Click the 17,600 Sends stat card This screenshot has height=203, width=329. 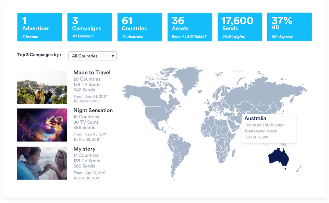click(240, 27)
